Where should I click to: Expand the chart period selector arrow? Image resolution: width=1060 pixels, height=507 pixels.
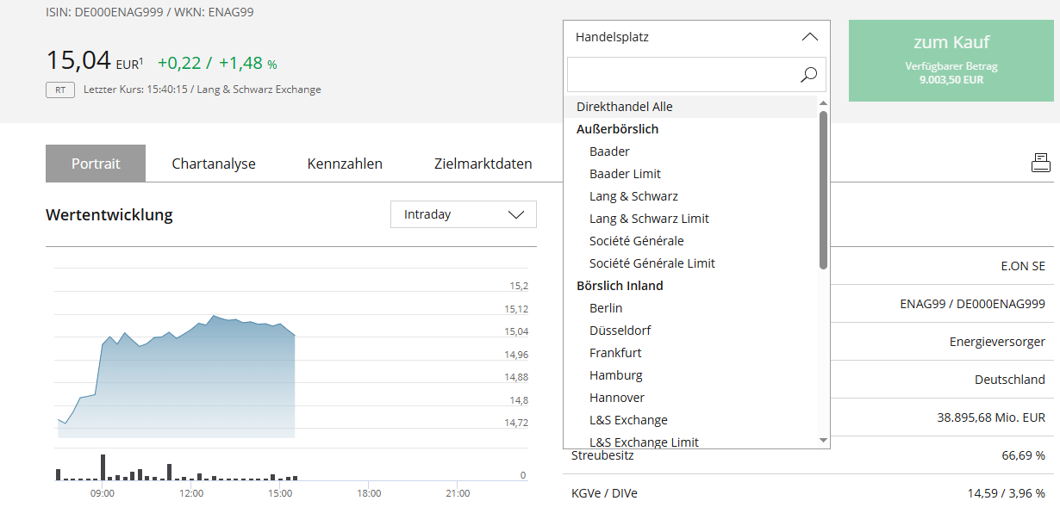[516, 213]
